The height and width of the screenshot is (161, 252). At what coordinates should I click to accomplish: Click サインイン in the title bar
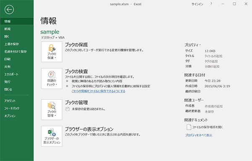click(197, 4)
